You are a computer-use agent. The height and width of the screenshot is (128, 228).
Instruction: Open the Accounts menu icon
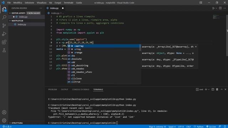pos(4,112)
